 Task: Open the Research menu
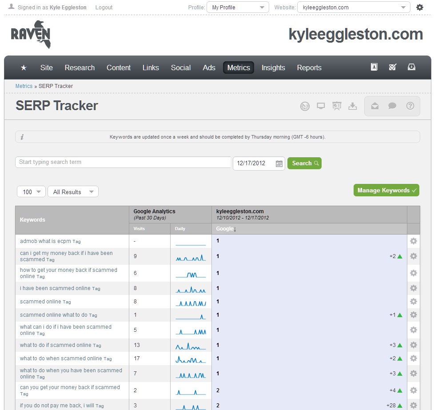click(x=80, y=68)
